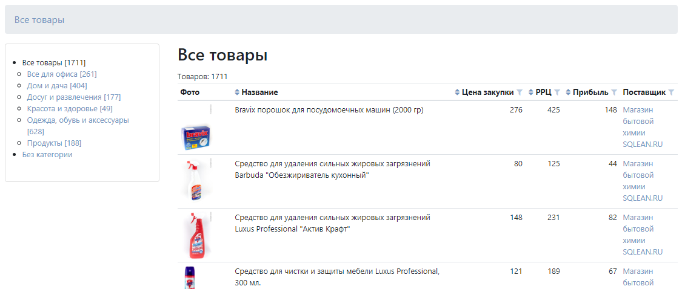Image resolution: width=682 pixels, height=289 pixels.
Task: Click РРЦ value 125 cell
Action: click(x=553, y=164)
